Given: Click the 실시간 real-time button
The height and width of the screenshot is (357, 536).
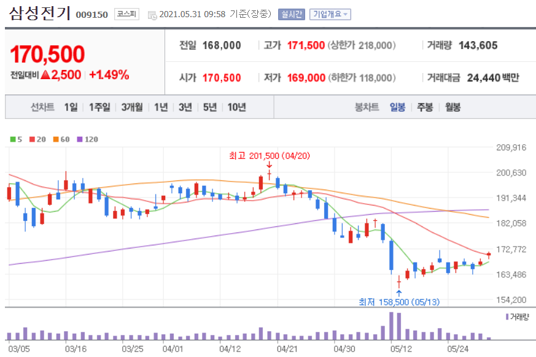Looking at the screenshot, I should coord(291,14).
